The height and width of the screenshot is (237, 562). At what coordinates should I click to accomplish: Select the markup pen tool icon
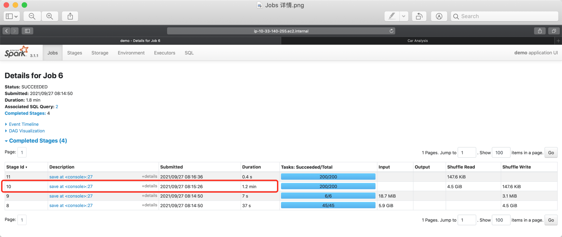(x=392, y=16)
